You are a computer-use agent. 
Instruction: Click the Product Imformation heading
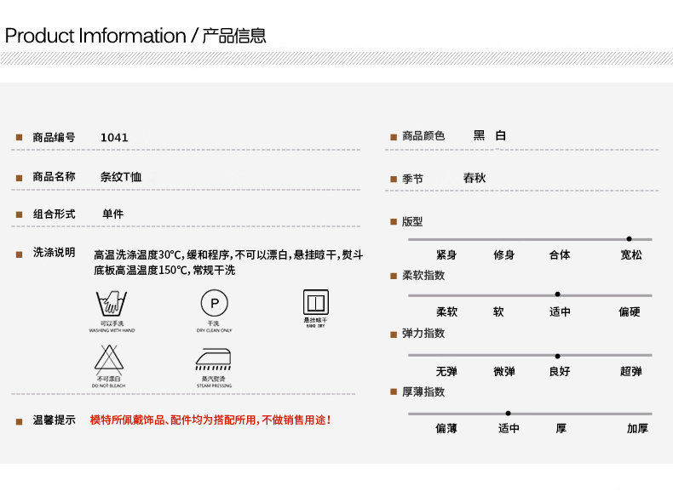(135, 36)
